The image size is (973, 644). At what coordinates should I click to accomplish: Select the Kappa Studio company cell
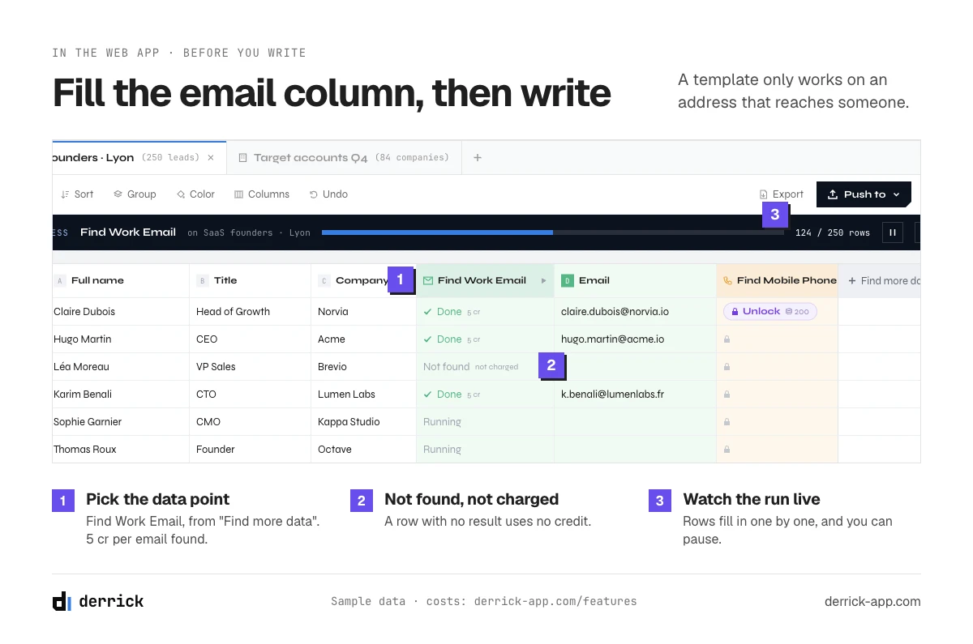[363, 422]
